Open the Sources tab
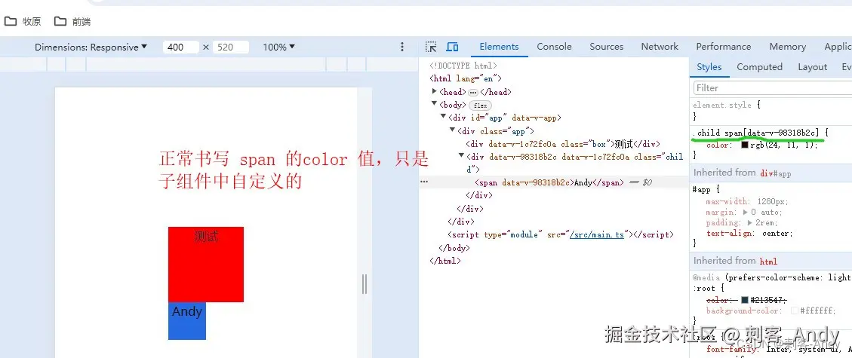Image resolution: width=852 pixels, height=358 pixels. point(607,47)
